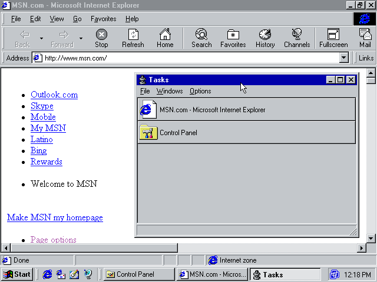Click the IE icon in browser title bar
This screenshot has width=377, height=282.
coord(6,5)
